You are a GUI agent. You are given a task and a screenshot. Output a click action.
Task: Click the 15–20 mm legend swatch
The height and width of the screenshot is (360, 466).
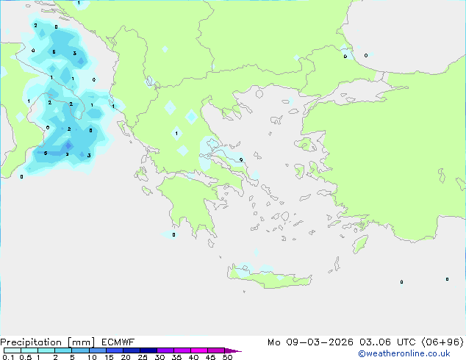(114, 350)
